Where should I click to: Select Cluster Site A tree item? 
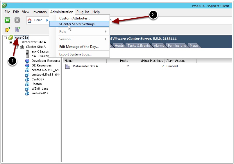click(36, 47)
